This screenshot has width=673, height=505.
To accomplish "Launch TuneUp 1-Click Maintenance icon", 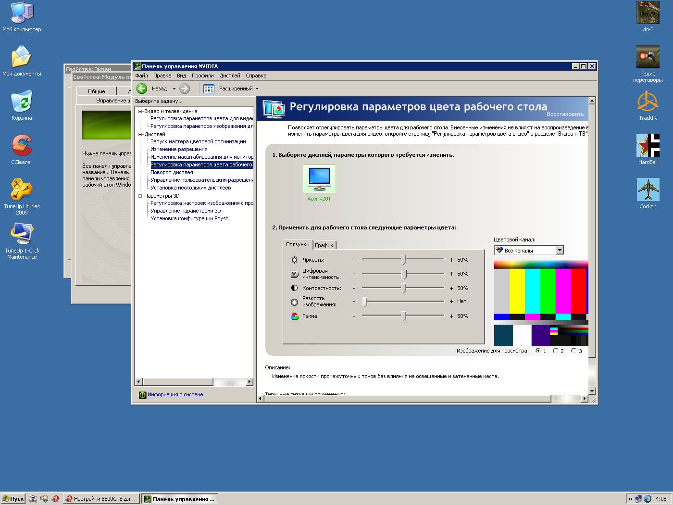I will pos(22,234).
